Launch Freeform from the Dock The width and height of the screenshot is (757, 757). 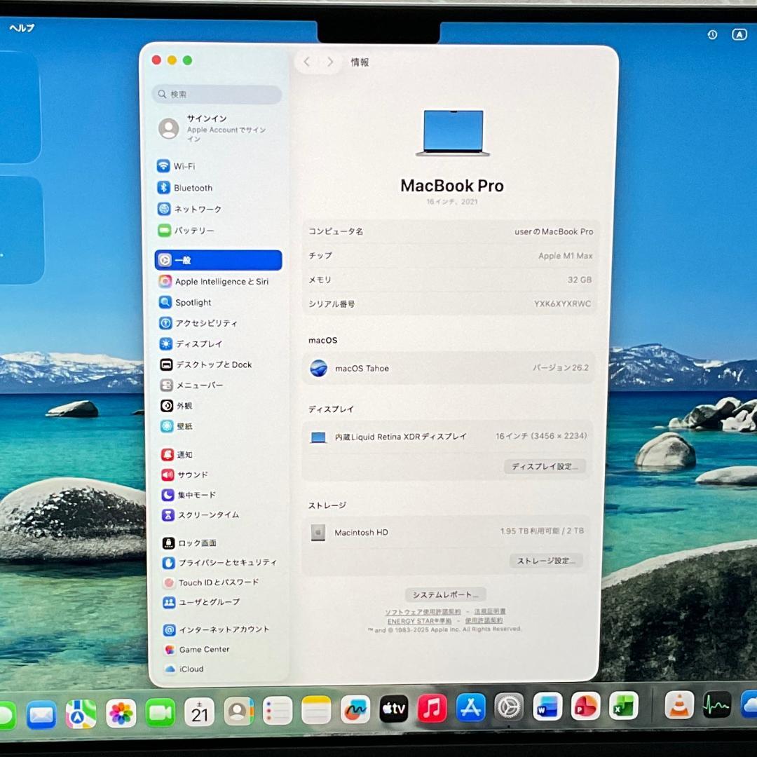[x=355, y=709]
